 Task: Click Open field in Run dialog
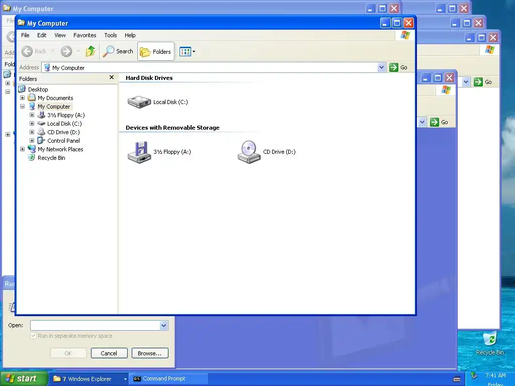tap(95, 325)
